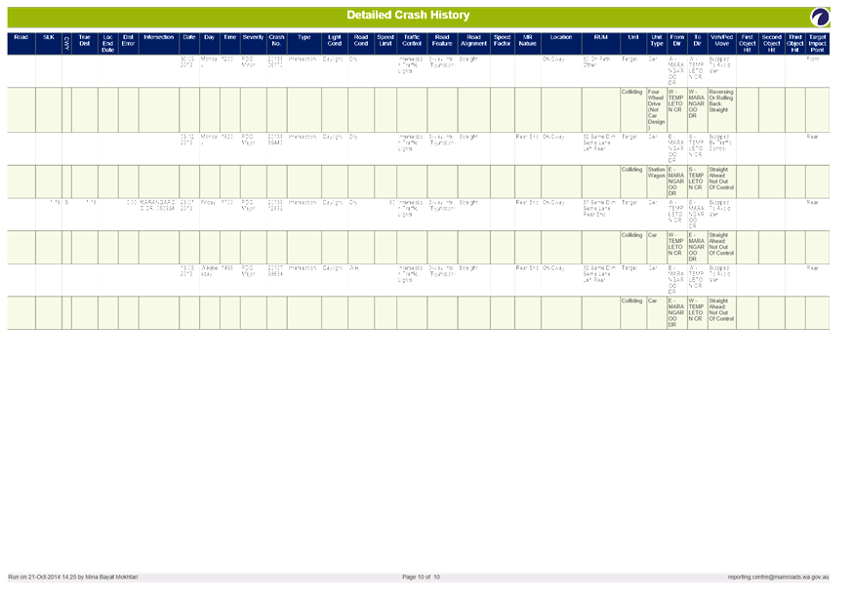This screenshot has width=852, height=604.
Task: Select the Severity column header
Action: 253,44
